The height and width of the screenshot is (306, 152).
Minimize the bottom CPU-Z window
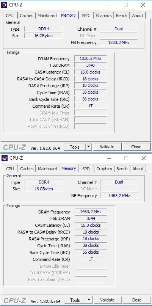pyautogui.click(x=109, y=158)
